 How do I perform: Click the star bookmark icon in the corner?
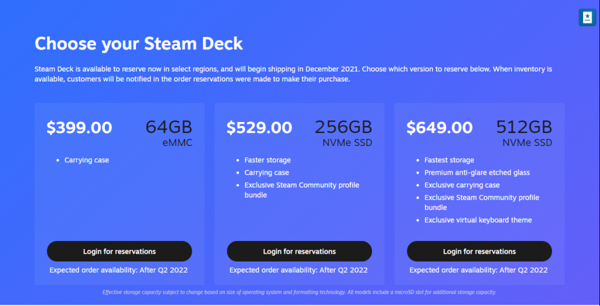(x=587, y=18)
